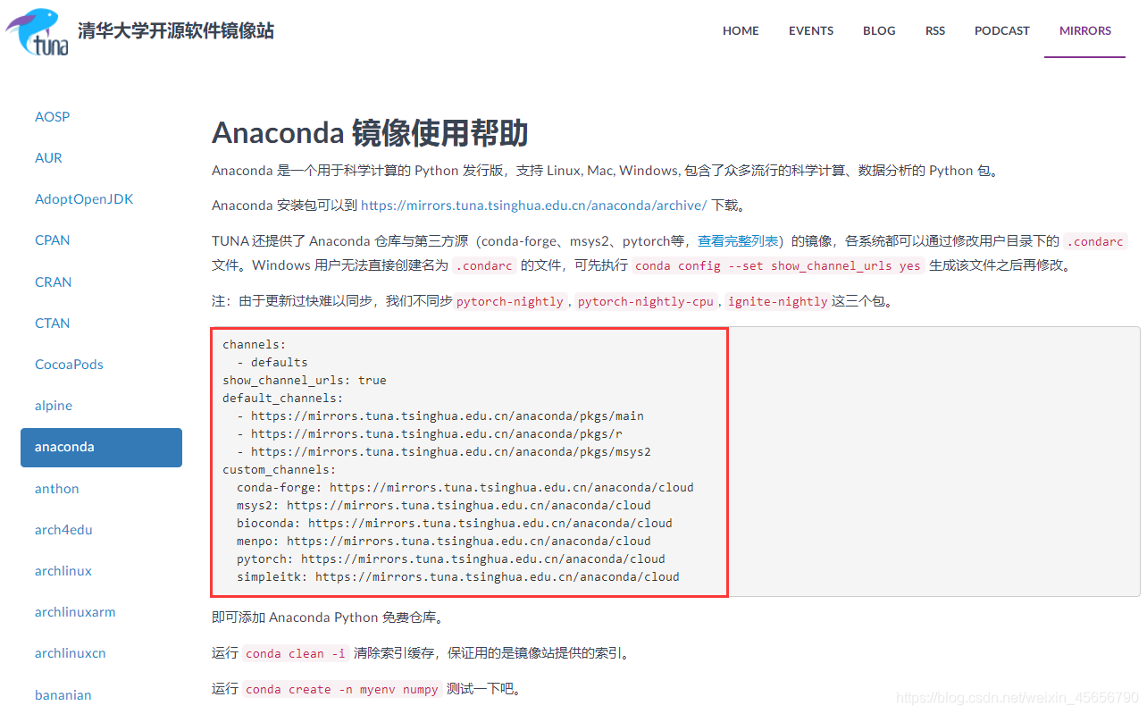Click the pytorch-nightly-cpu code label
Image resolution: width=1147 pixels, height=714 pixels.
646,302
